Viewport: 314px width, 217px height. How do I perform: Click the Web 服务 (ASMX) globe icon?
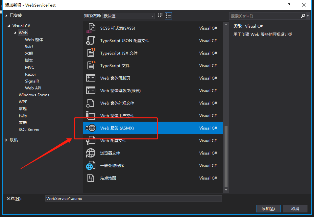90,128
